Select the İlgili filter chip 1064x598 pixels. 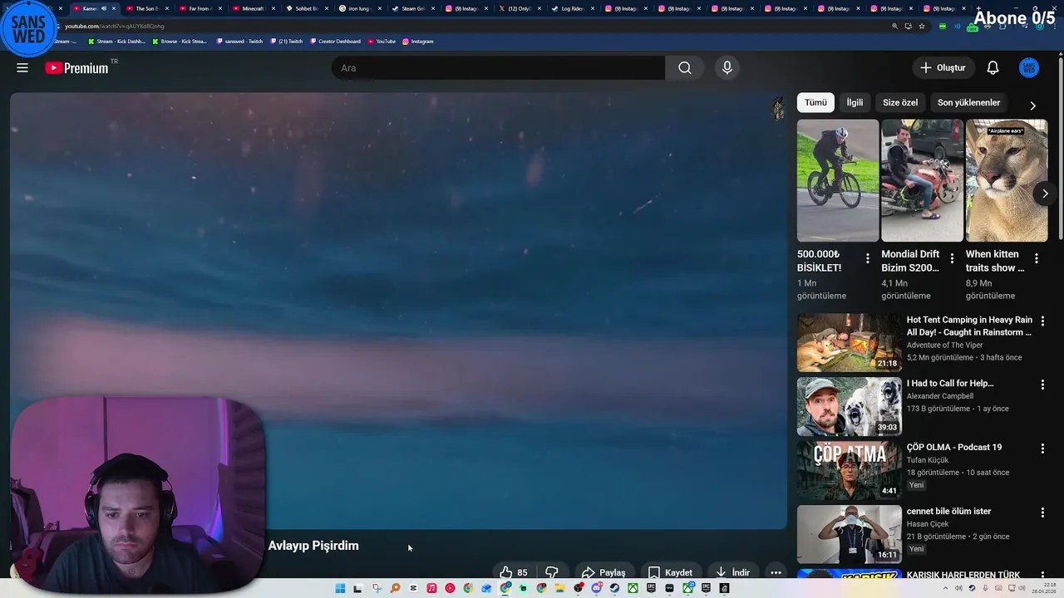pos(855,102)
